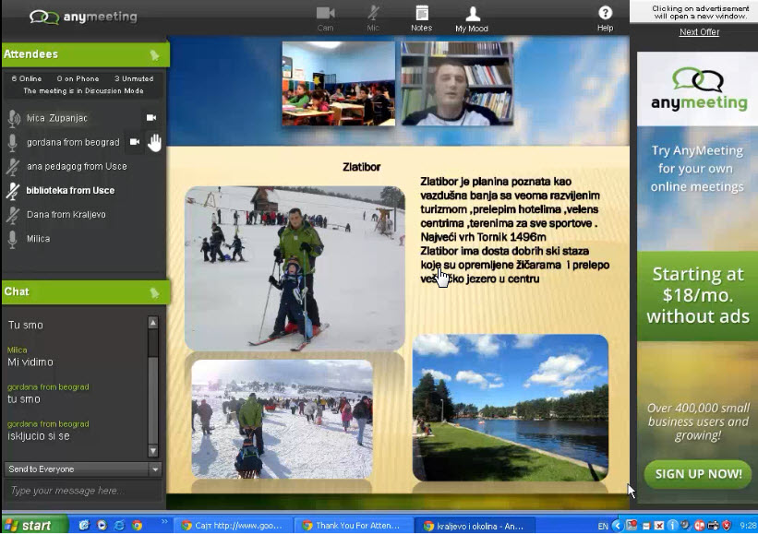
Task: Click gordana from beograd's raised hand icon
Action: [154, 142]
